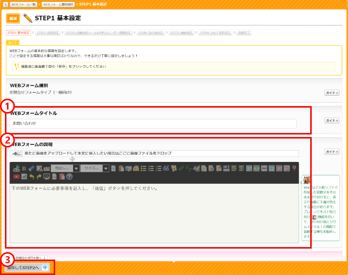Click the red clipboard plain-text paste icon

coord(62,177)
